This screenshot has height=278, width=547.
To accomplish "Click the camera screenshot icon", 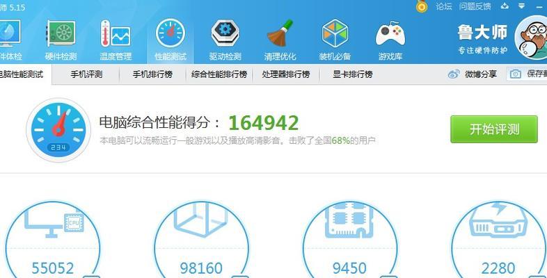I will click(515, 74).
